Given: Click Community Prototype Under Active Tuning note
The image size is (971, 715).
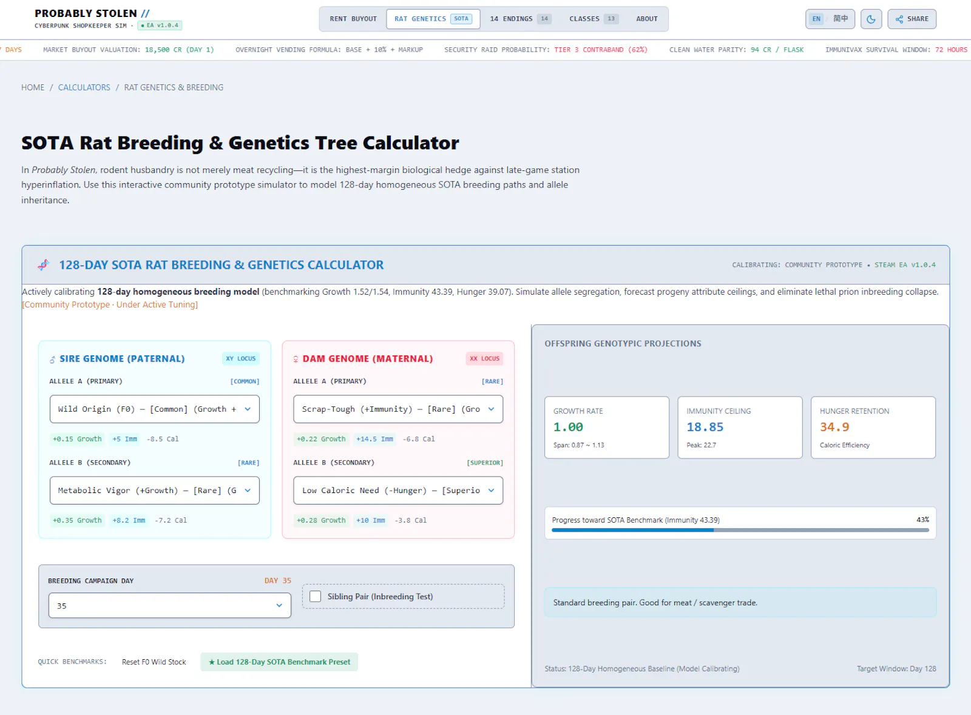Looking at the screenshot, I should [110, 304].
